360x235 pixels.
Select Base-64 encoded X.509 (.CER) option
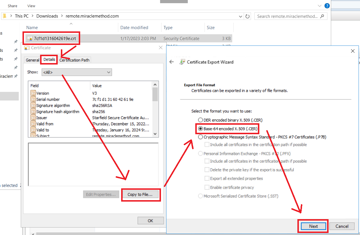200,129
